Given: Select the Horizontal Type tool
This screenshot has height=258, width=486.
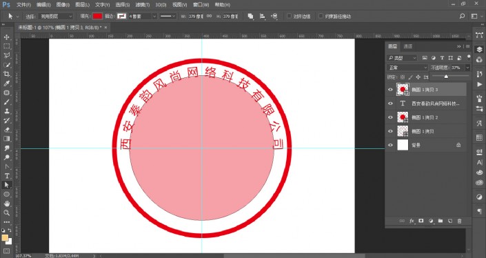Looking at the screenshot, I should pos(6,176).
